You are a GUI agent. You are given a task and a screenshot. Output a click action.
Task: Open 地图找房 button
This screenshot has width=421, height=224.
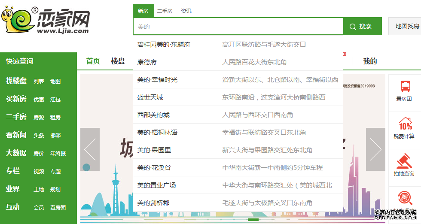(405, 26)
